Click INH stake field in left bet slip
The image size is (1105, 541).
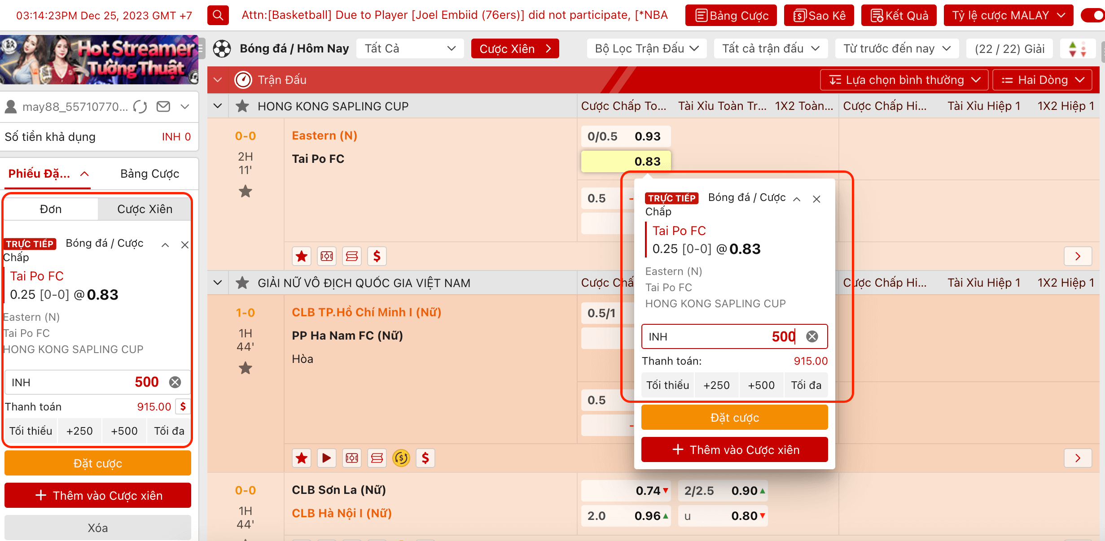coord(90,382)
